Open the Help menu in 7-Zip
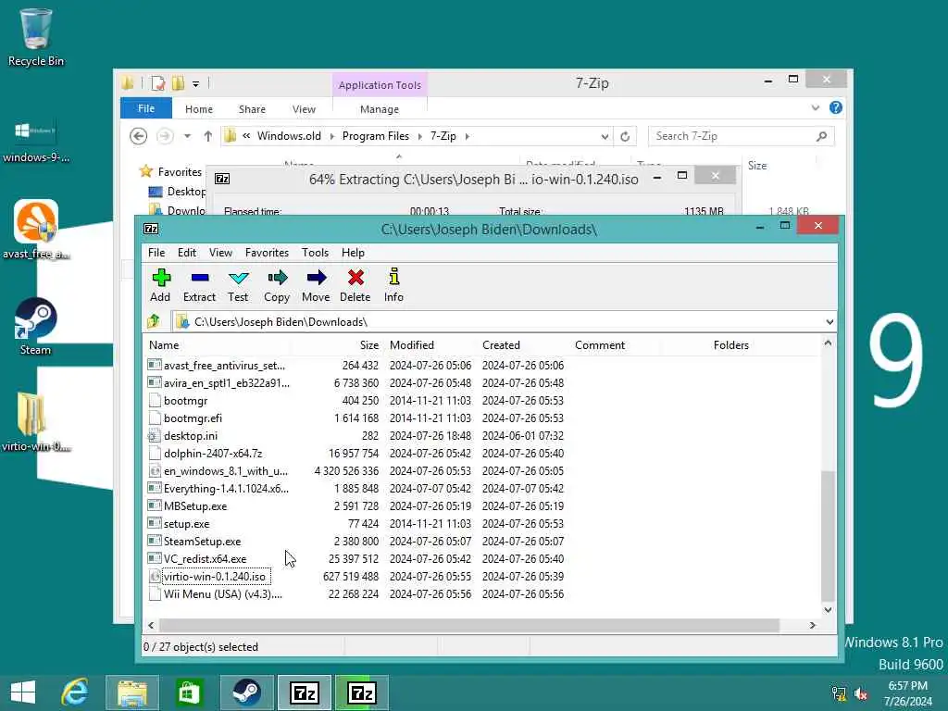Screen dimensions: 948x711 (x=353, y=252)
